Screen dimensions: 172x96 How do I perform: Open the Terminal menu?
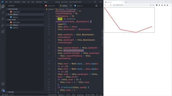pos(39,2)
